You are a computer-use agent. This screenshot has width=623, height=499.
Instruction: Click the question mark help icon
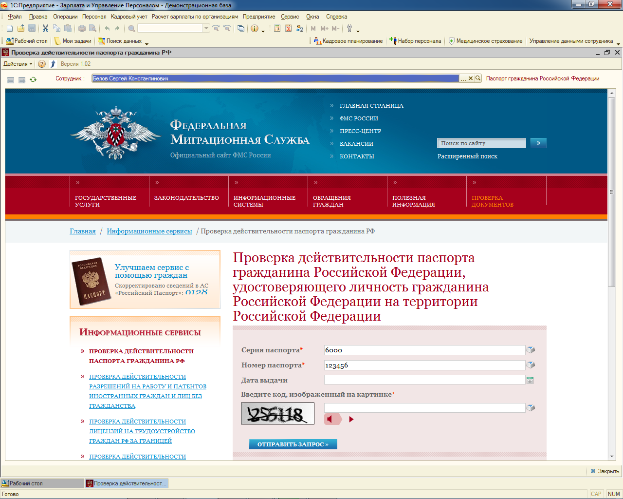[x=42, y=64]
